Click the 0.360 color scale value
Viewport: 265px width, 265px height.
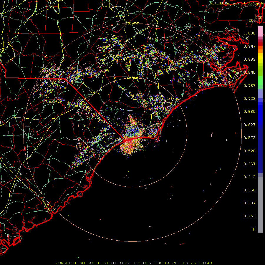coord(249,190)
